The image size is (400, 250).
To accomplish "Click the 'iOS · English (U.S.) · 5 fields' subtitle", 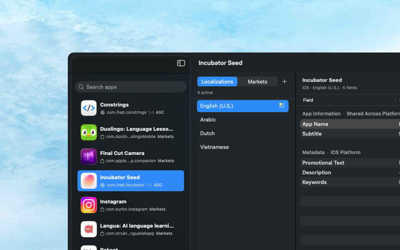I will pos(329,88).
